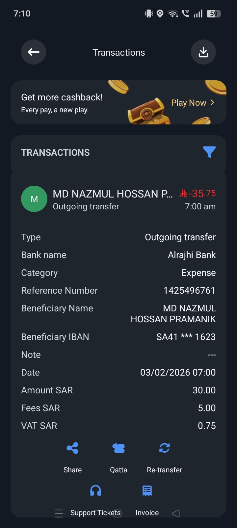The height and width of the screenshot is (528, 237).
Task: Tap the Beneficiary IBAN value
Action: tap(186, 337)
